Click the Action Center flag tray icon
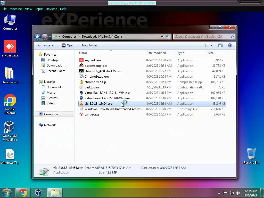The image size is (264, 198). [225, 193]
